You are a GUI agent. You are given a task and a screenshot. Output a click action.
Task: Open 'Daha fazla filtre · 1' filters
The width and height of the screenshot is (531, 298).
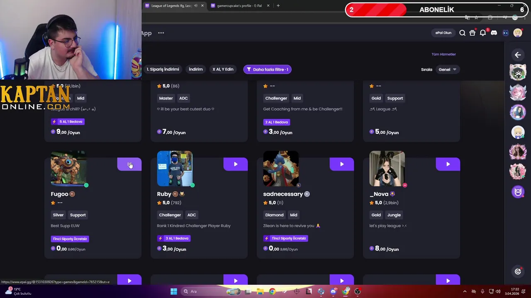(267, 70)
